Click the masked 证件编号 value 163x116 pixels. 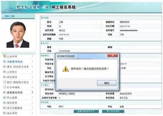(x=129, y=31)
